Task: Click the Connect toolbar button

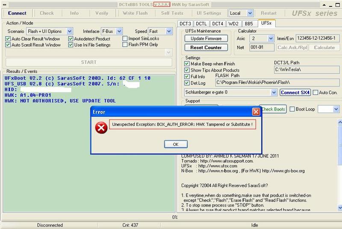Action: coord(17,13)
